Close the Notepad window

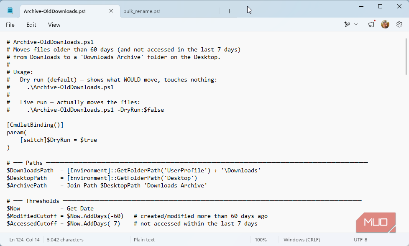coord(399,6)
